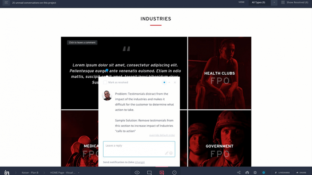Viewport: 312px width, 175px height.
Task: Click the share network icon in bottom bar
Action: click(x=239, y=173)
